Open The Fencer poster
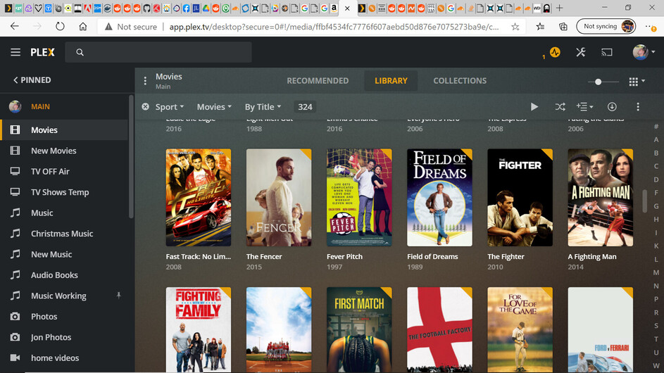 point(279,197)
